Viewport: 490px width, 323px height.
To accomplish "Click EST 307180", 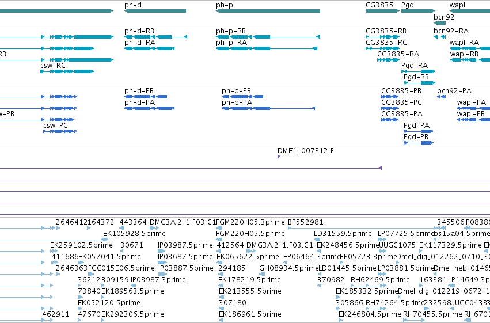I will coord(232,303).
